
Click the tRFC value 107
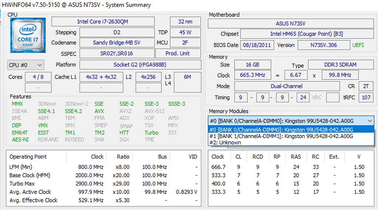[x=366, y=97]
